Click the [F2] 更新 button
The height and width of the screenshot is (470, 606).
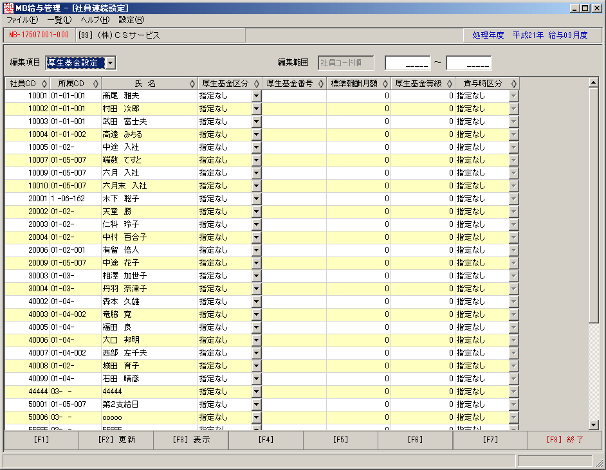pyautogui.click(x=116, y=440)
